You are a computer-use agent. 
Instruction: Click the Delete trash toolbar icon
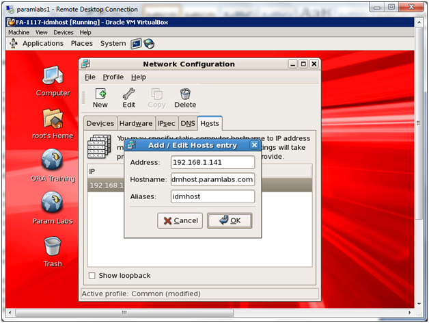click(185, 94)
